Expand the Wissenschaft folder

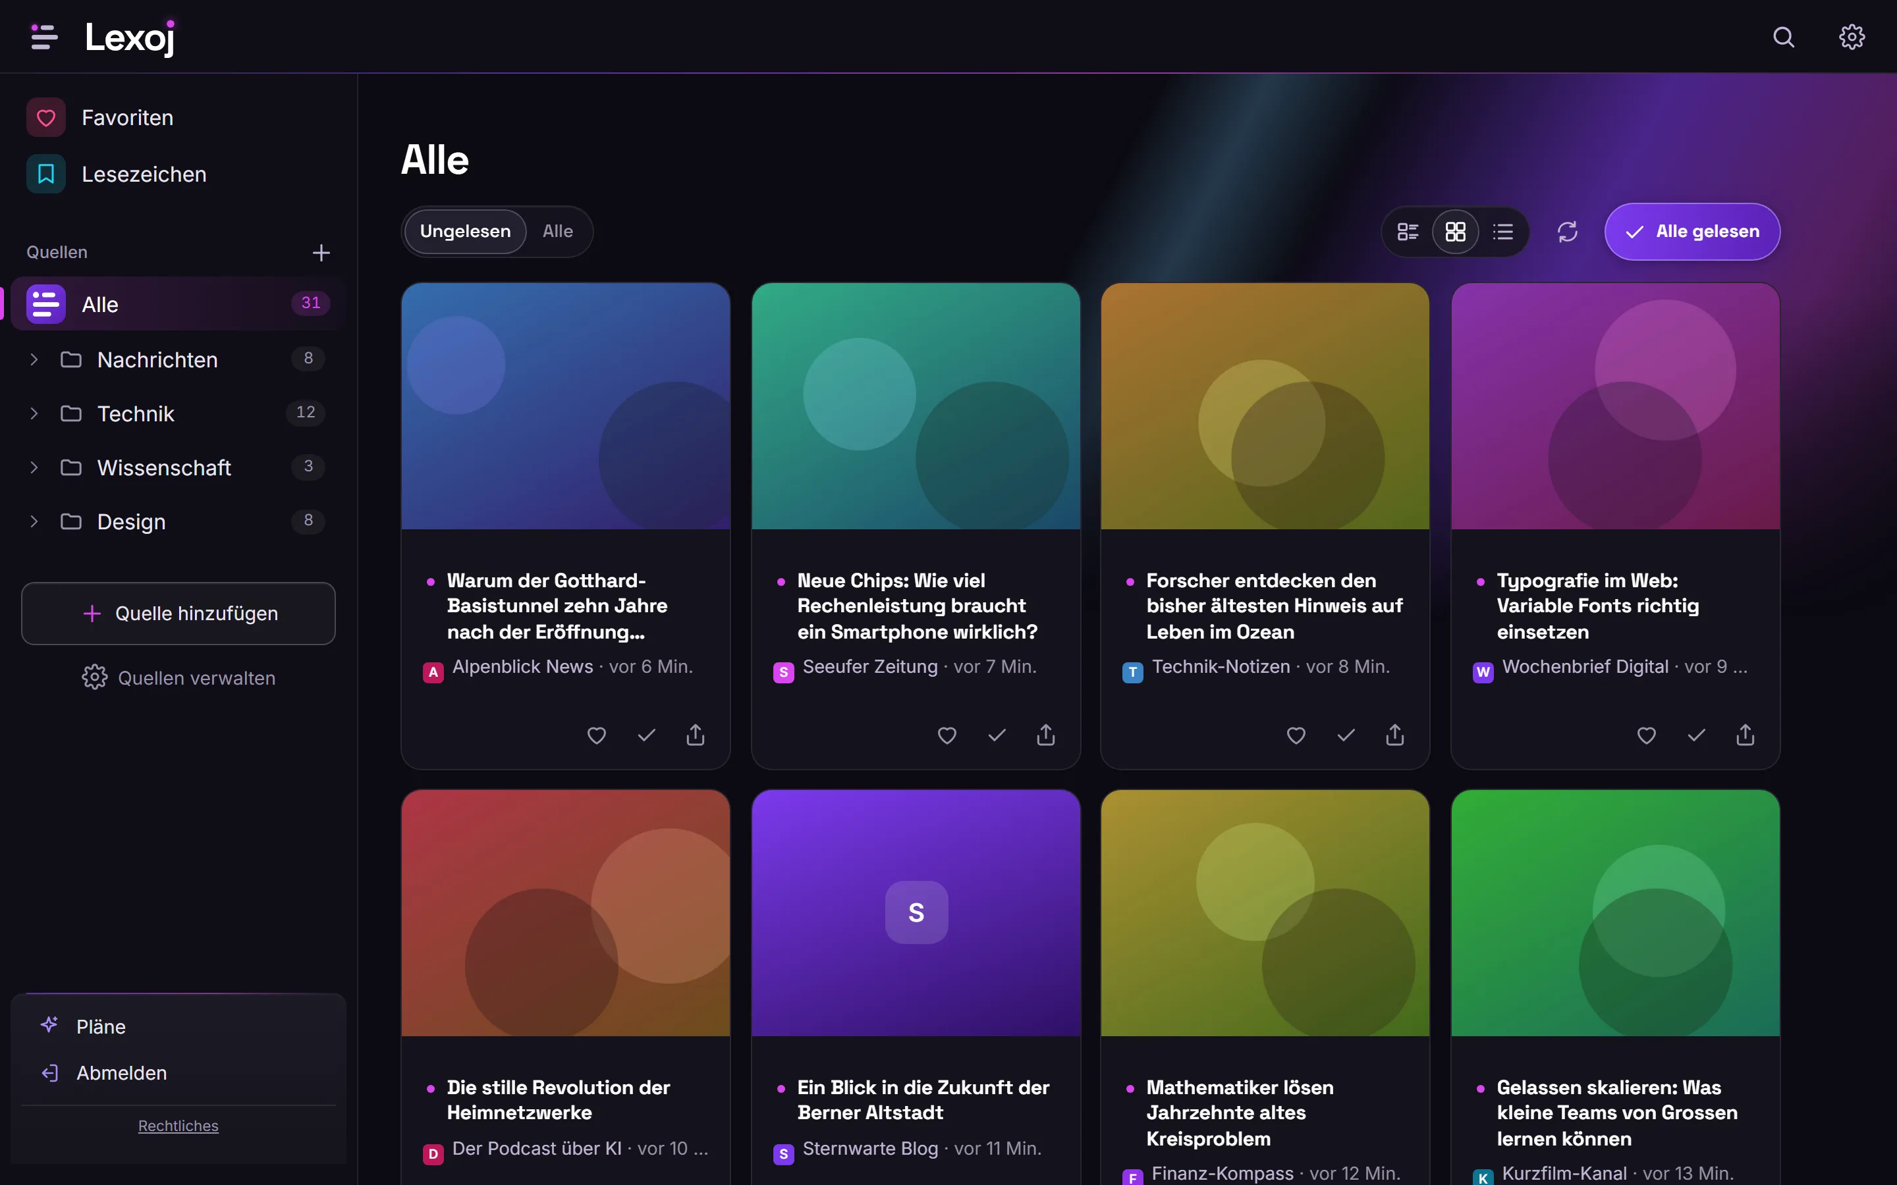pos(34,467)
